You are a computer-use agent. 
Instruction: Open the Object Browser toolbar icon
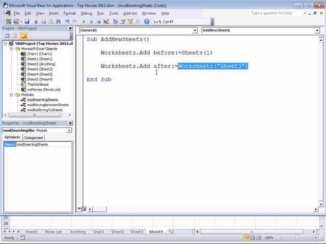coord(130,21)
